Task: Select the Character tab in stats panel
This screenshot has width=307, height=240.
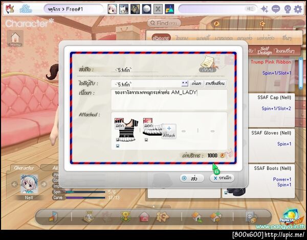Action: point(24,168)
